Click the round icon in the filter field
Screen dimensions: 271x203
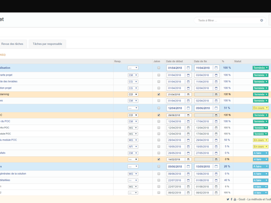point(261,20)
